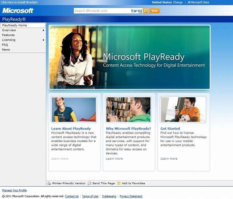Open the Terms of Use footer link
233x199 pixels.
(x=90, y=196)
